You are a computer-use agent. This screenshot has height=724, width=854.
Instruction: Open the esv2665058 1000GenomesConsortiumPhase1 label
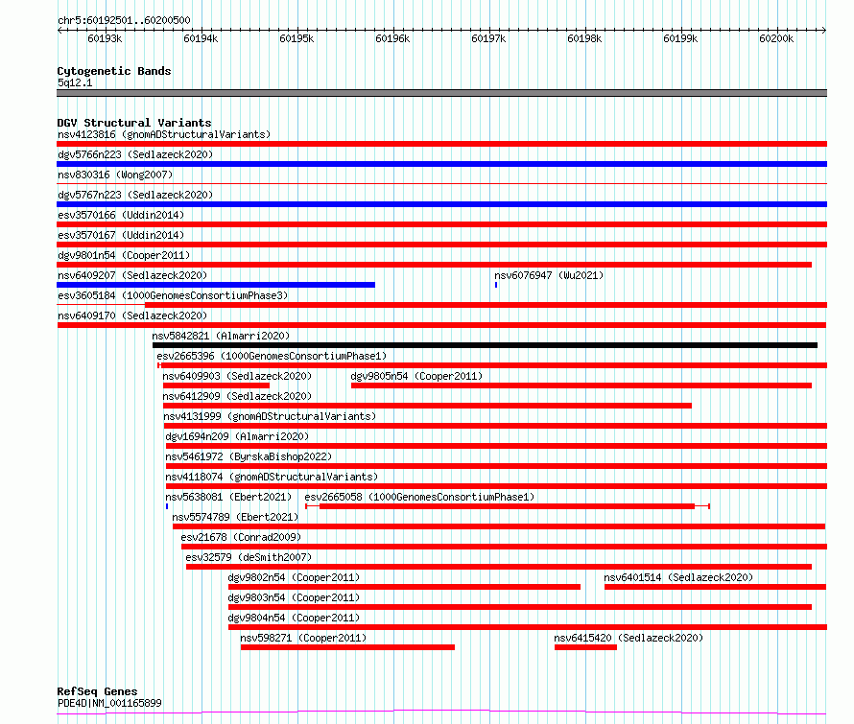[x=419, y=497]
